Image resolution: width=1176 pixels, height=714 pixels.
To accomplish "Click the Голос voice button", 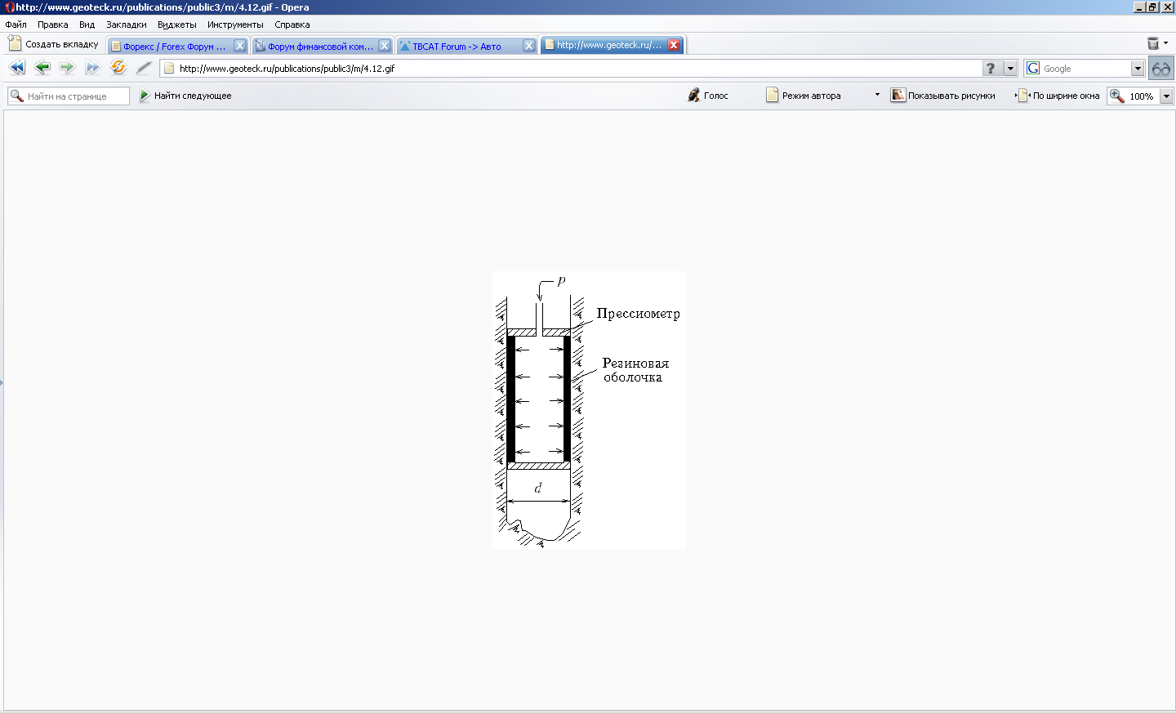I will point(708,96).
